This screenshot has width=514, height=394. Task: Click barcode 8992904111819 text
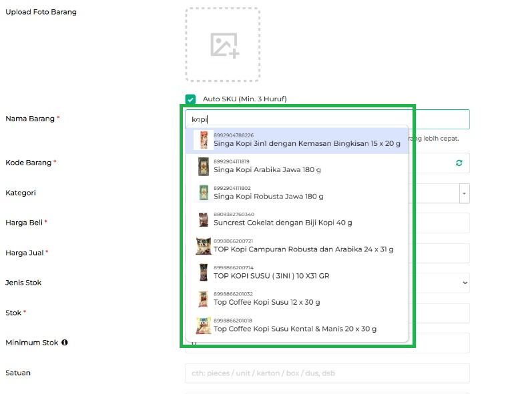[x=232, y=161]
